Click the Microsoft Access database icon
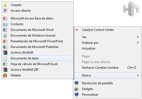This screenshot has width=142, height=99. [5, 18]
